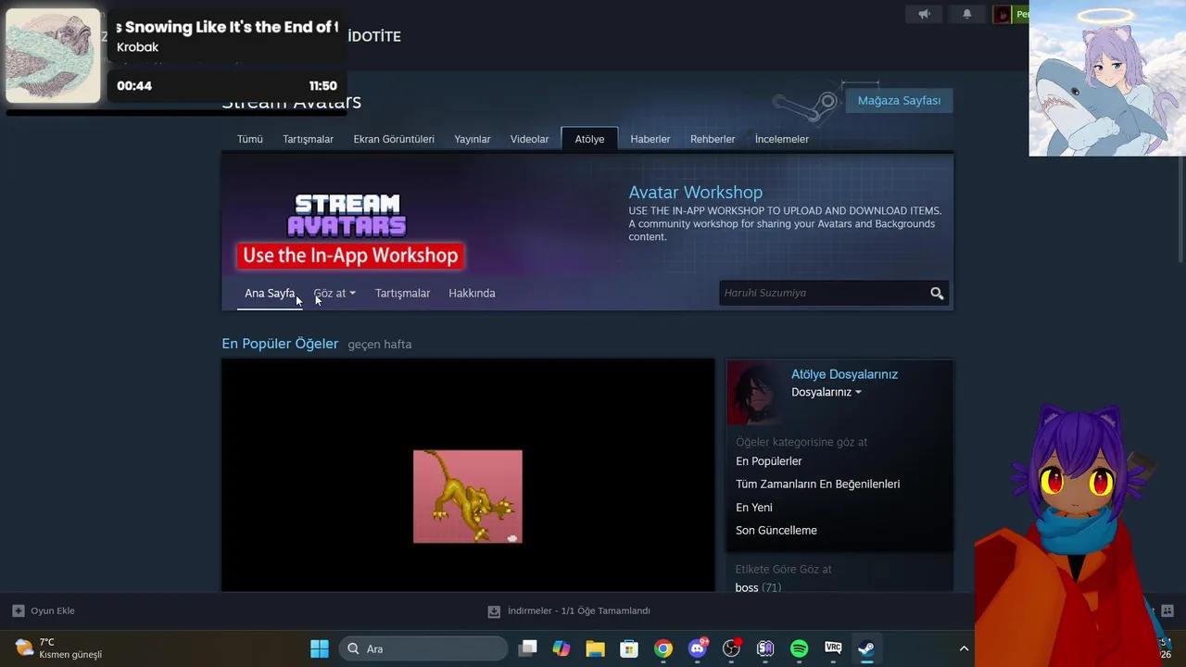Open Task View on the taskbar
Image resolution: width=1186 pixels, height=667 pixels.
coord(527,648)
